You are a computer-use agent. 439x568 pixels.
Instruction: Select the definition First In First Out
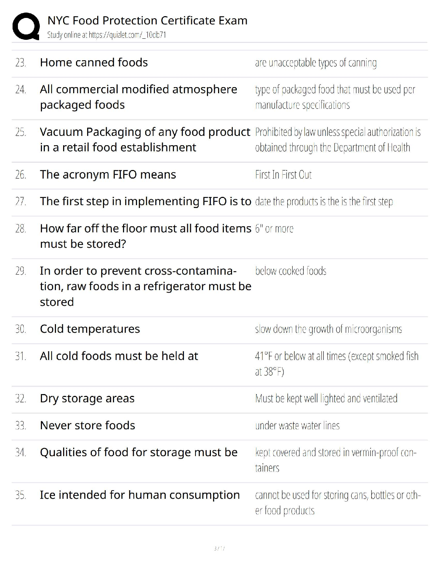[283, 175]
